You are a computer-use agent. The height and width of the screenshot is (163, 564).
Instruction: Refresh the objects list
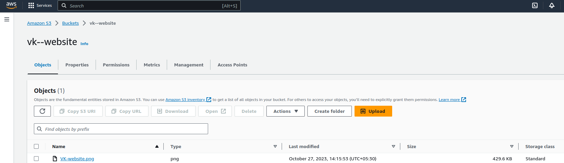pyautogui.click(x=42, y=111)
